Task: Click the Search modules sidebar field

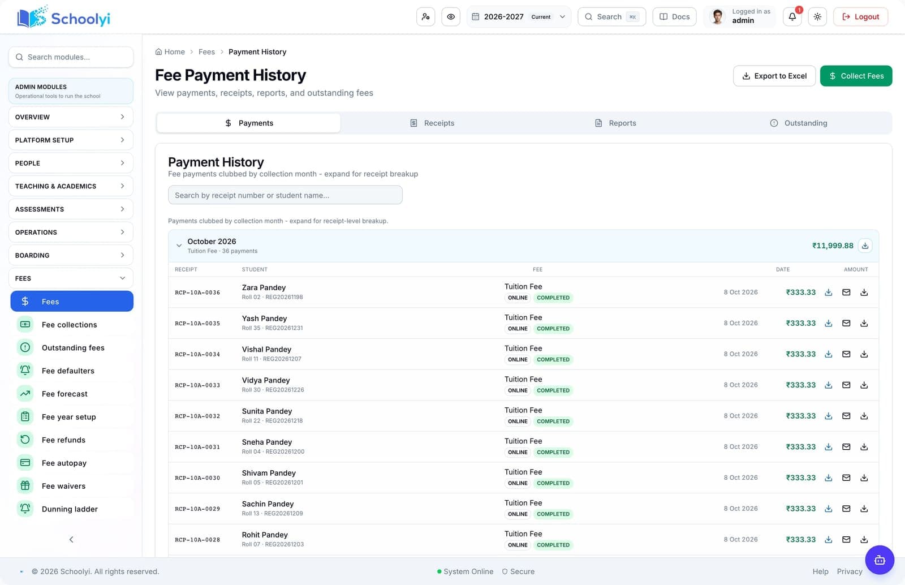Action: click(71, 57)
